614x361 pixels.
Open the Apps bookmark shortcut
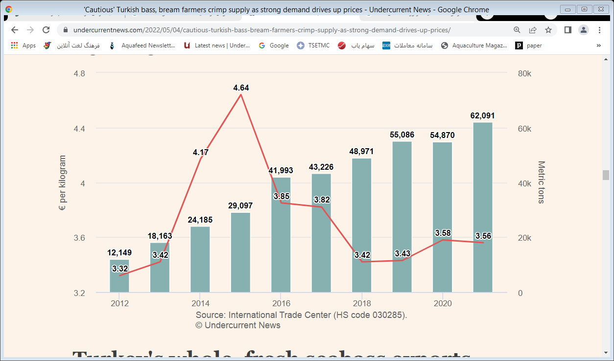24,45
